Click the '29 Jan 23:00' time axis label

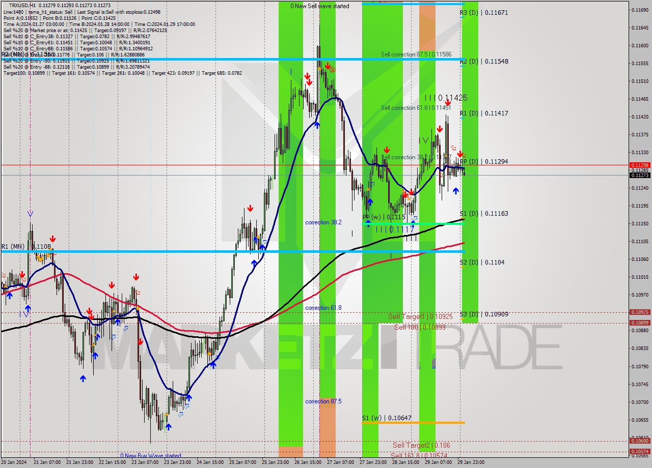[472, 462]
